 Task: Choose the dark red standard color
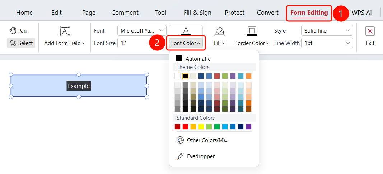point(178,126)
